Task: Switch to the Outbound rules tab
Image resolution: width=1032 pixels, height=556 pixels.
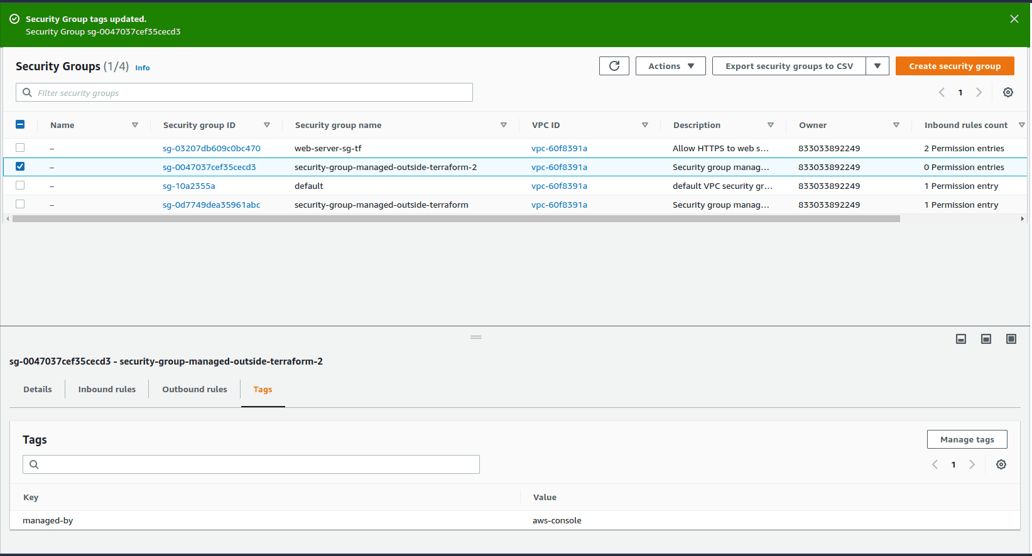Action: (x=195, y=389)
